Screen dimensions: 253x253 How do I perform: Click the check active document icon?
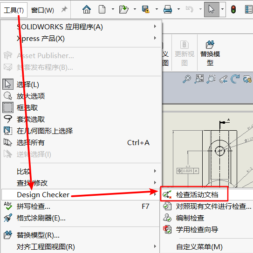point(167,194)
